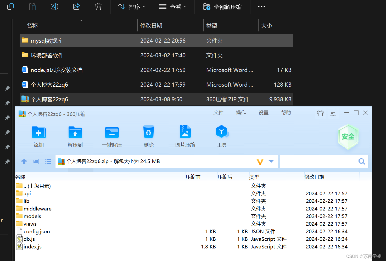Screen dimensions: 386x261
Task: Open the 设置 menu
Action: pos(264,113)
